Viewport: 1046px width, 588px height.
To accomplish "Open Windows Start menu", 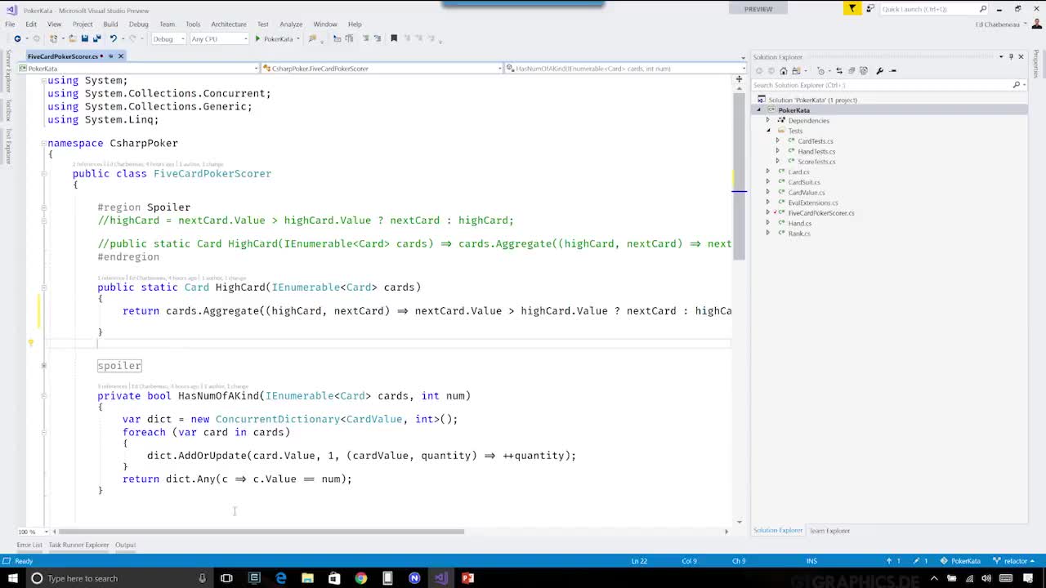I will tap(12, 578).
